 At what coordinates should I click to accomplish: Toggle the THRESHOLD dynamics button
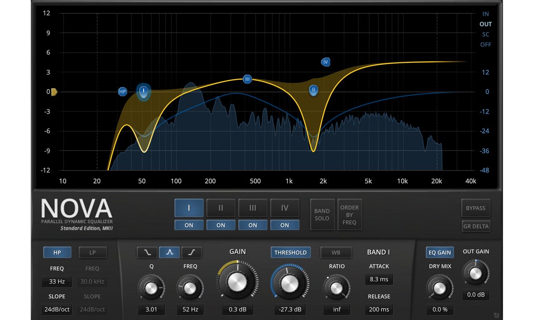[291, 252]
